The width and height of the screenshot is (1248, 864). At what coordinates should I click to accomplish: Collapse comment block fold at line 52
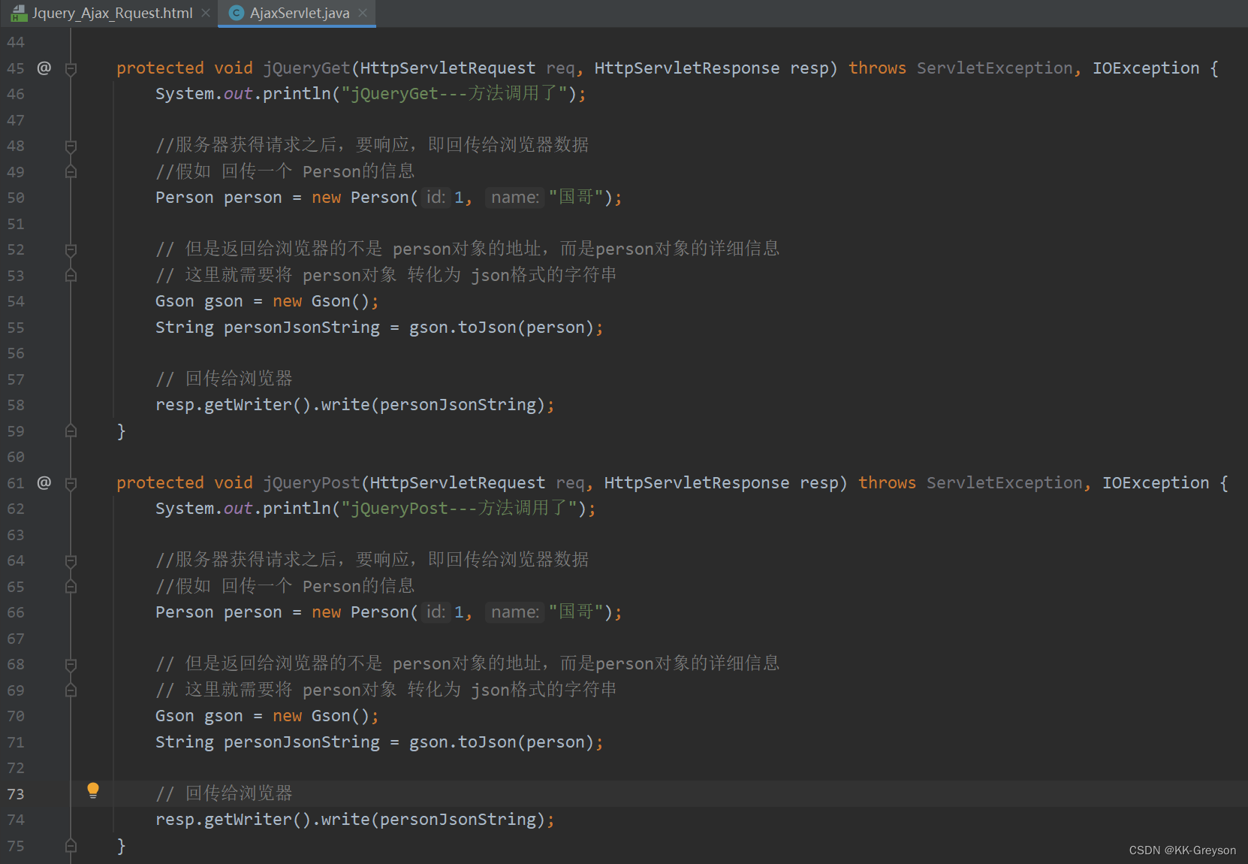[71, 249]
